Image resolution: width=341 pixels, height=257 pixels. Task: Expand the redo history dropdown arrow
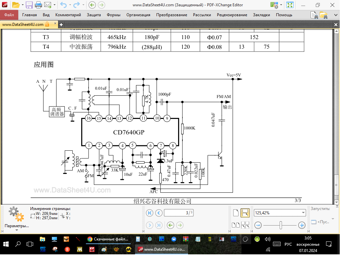[x=83, y=5]
